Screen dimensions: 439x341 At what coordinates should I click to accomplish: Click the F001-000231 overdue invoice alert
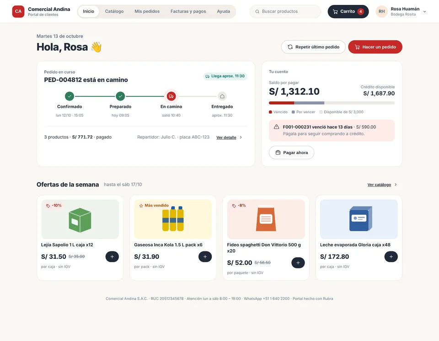click(332, 130)
